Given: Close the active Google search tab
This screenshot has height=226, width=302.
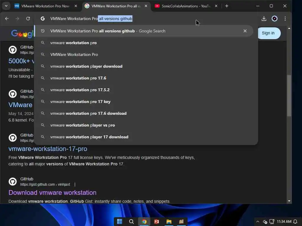Looking at the screenshot, I should click(146, 6).
